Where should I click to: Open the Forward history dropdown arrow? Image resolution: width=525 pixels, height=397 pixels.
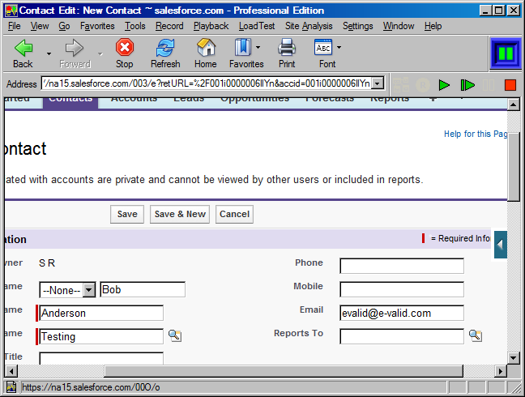100,53
